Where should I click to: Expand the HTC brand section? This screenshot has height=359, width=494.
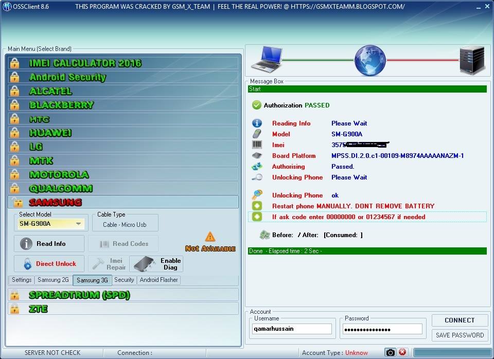click(x=123, y=119)
